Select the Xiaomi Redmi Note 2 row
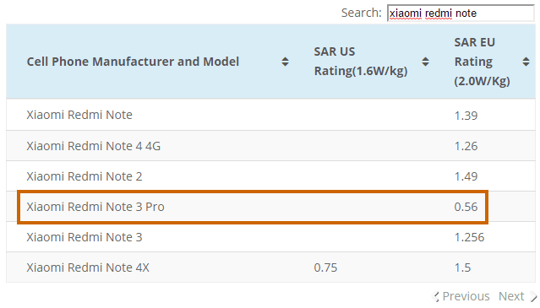Screen dimensions: 540x308 coord(270,176)
